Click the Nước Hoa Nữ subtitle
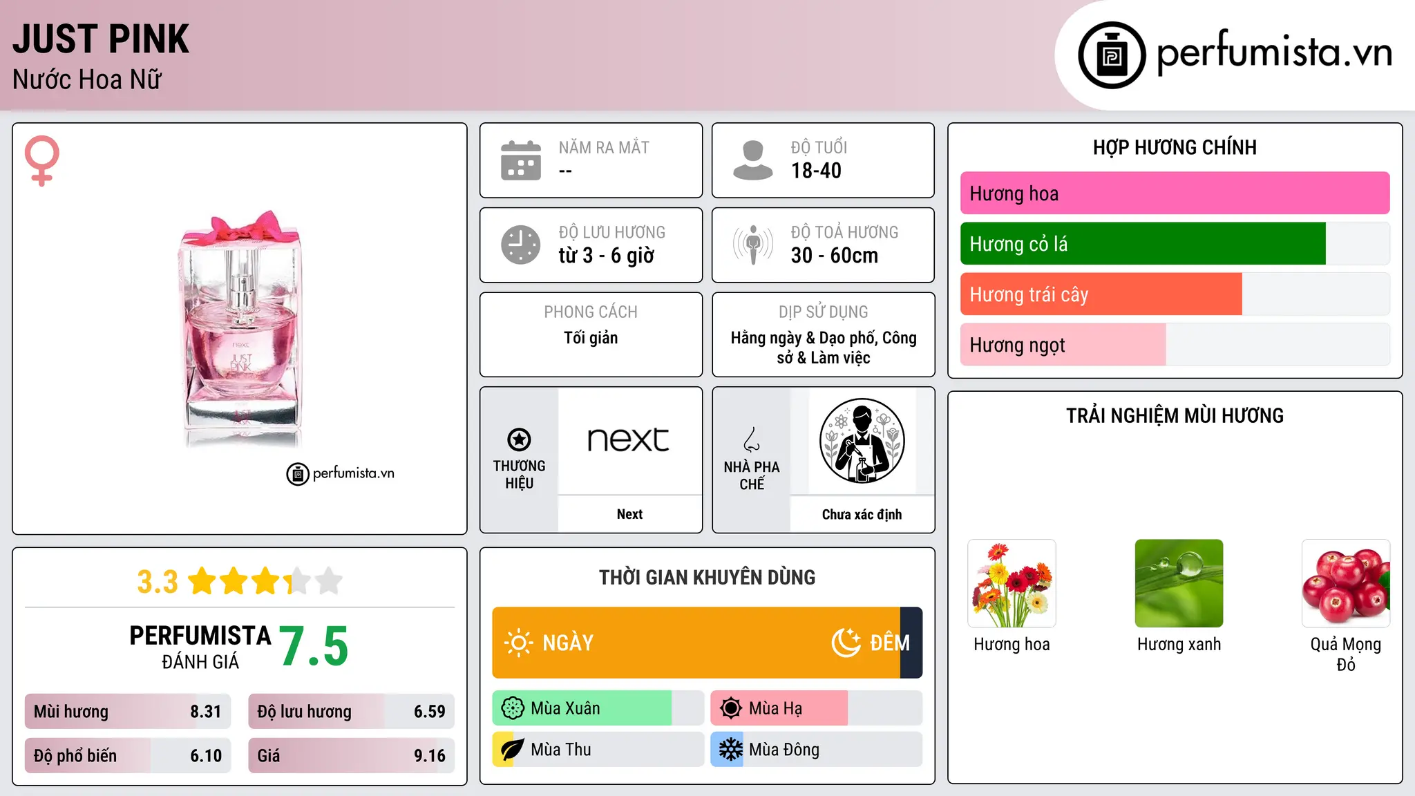Image resolution: width=1415 pixels, height=796 pixels. coord(87,79)
